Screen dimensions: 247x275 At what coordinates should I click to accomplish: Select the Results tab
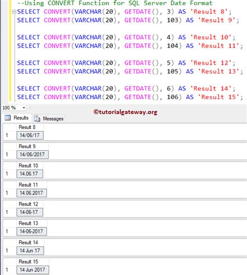pos(17,118)
